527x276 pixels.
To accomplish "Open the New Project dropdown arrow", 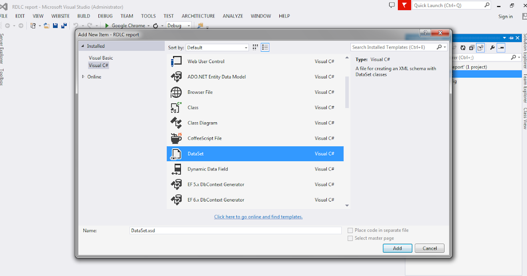I will (40, 26).
